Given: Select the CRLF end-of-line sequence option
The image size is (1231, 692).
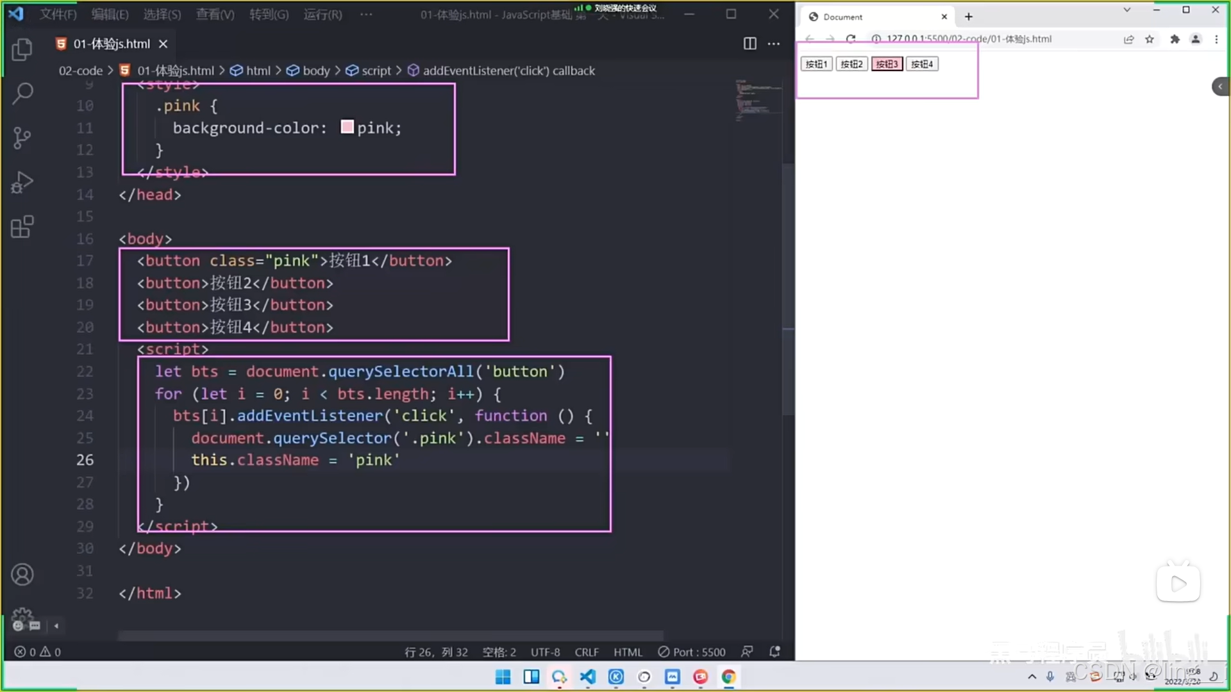Looking at the screenshot, I should point(586,652).
